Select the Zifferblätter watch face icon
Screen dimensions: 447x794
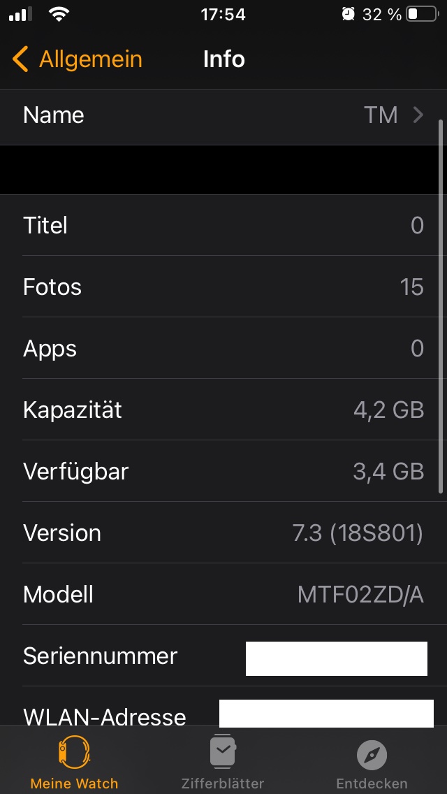pyautogui.click(x=223, y=752)
